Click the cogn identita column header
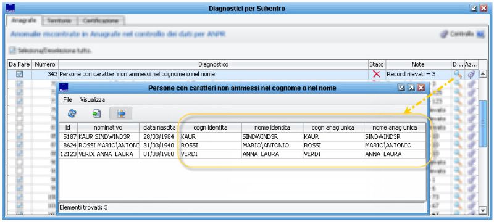The width and height of the screenshot is (494, 222). pyautogui.click(x=211, y=128)
